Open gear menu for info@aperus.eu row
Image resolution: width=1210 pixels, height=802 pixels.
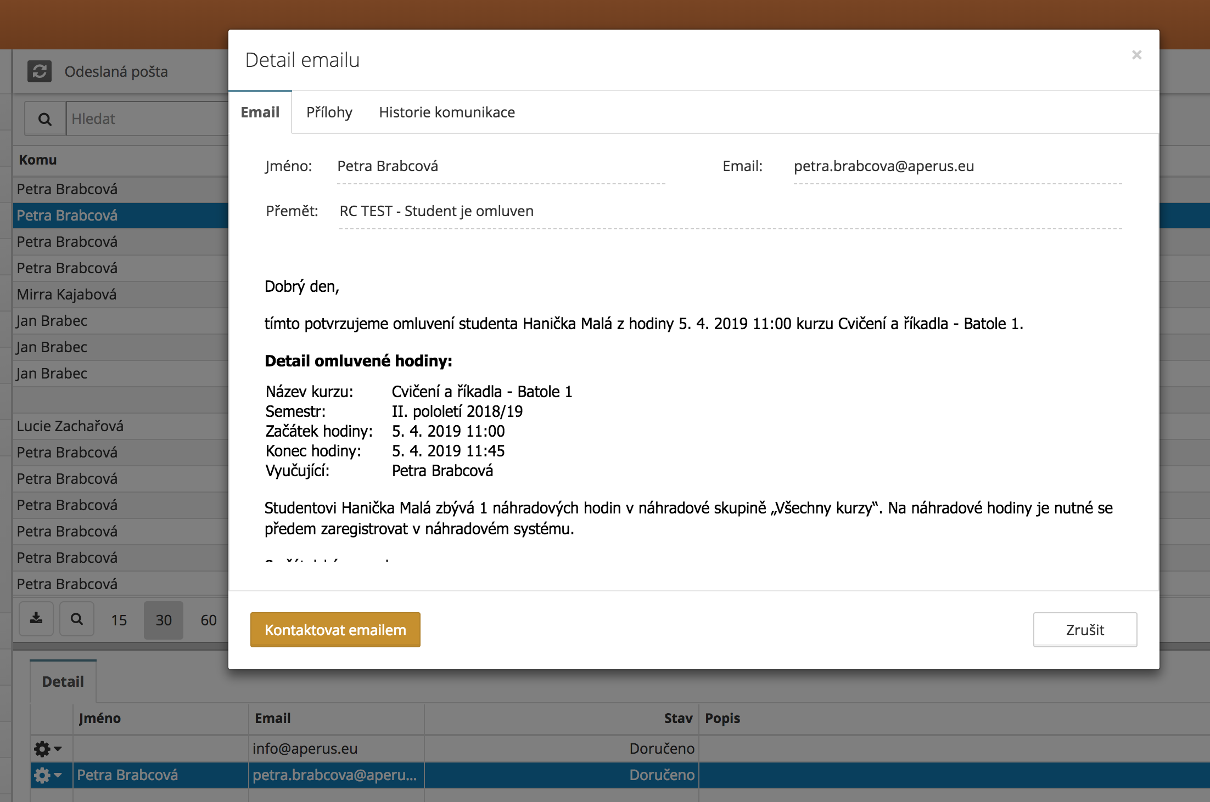(47, 749)
